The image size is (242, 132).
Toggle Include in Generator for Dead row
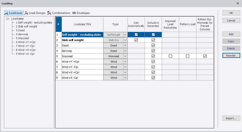pyautogui.click(x=153, y=45)
